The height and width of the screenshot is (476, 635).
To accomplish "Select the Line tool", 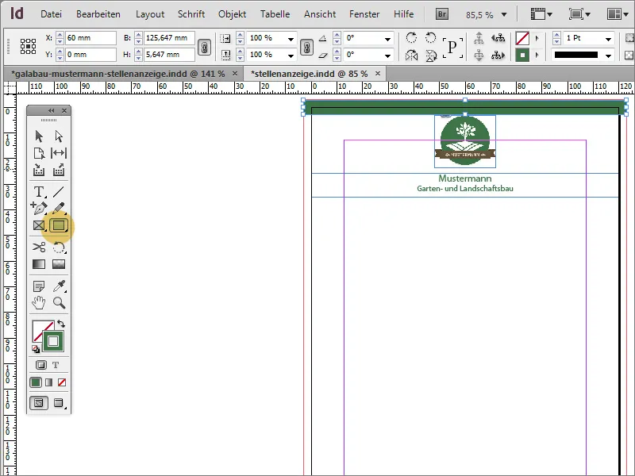I will [x=59, y=191].
